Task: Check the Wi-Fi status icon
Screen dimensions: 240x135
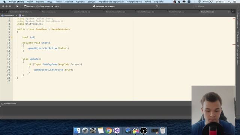Action: 199,1
